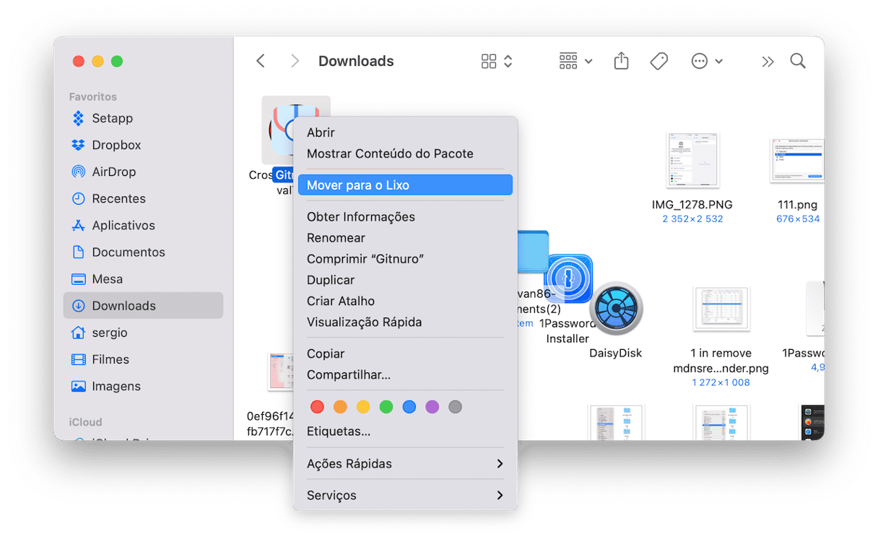Open the DaisyDisk app icon

[615, 309]
